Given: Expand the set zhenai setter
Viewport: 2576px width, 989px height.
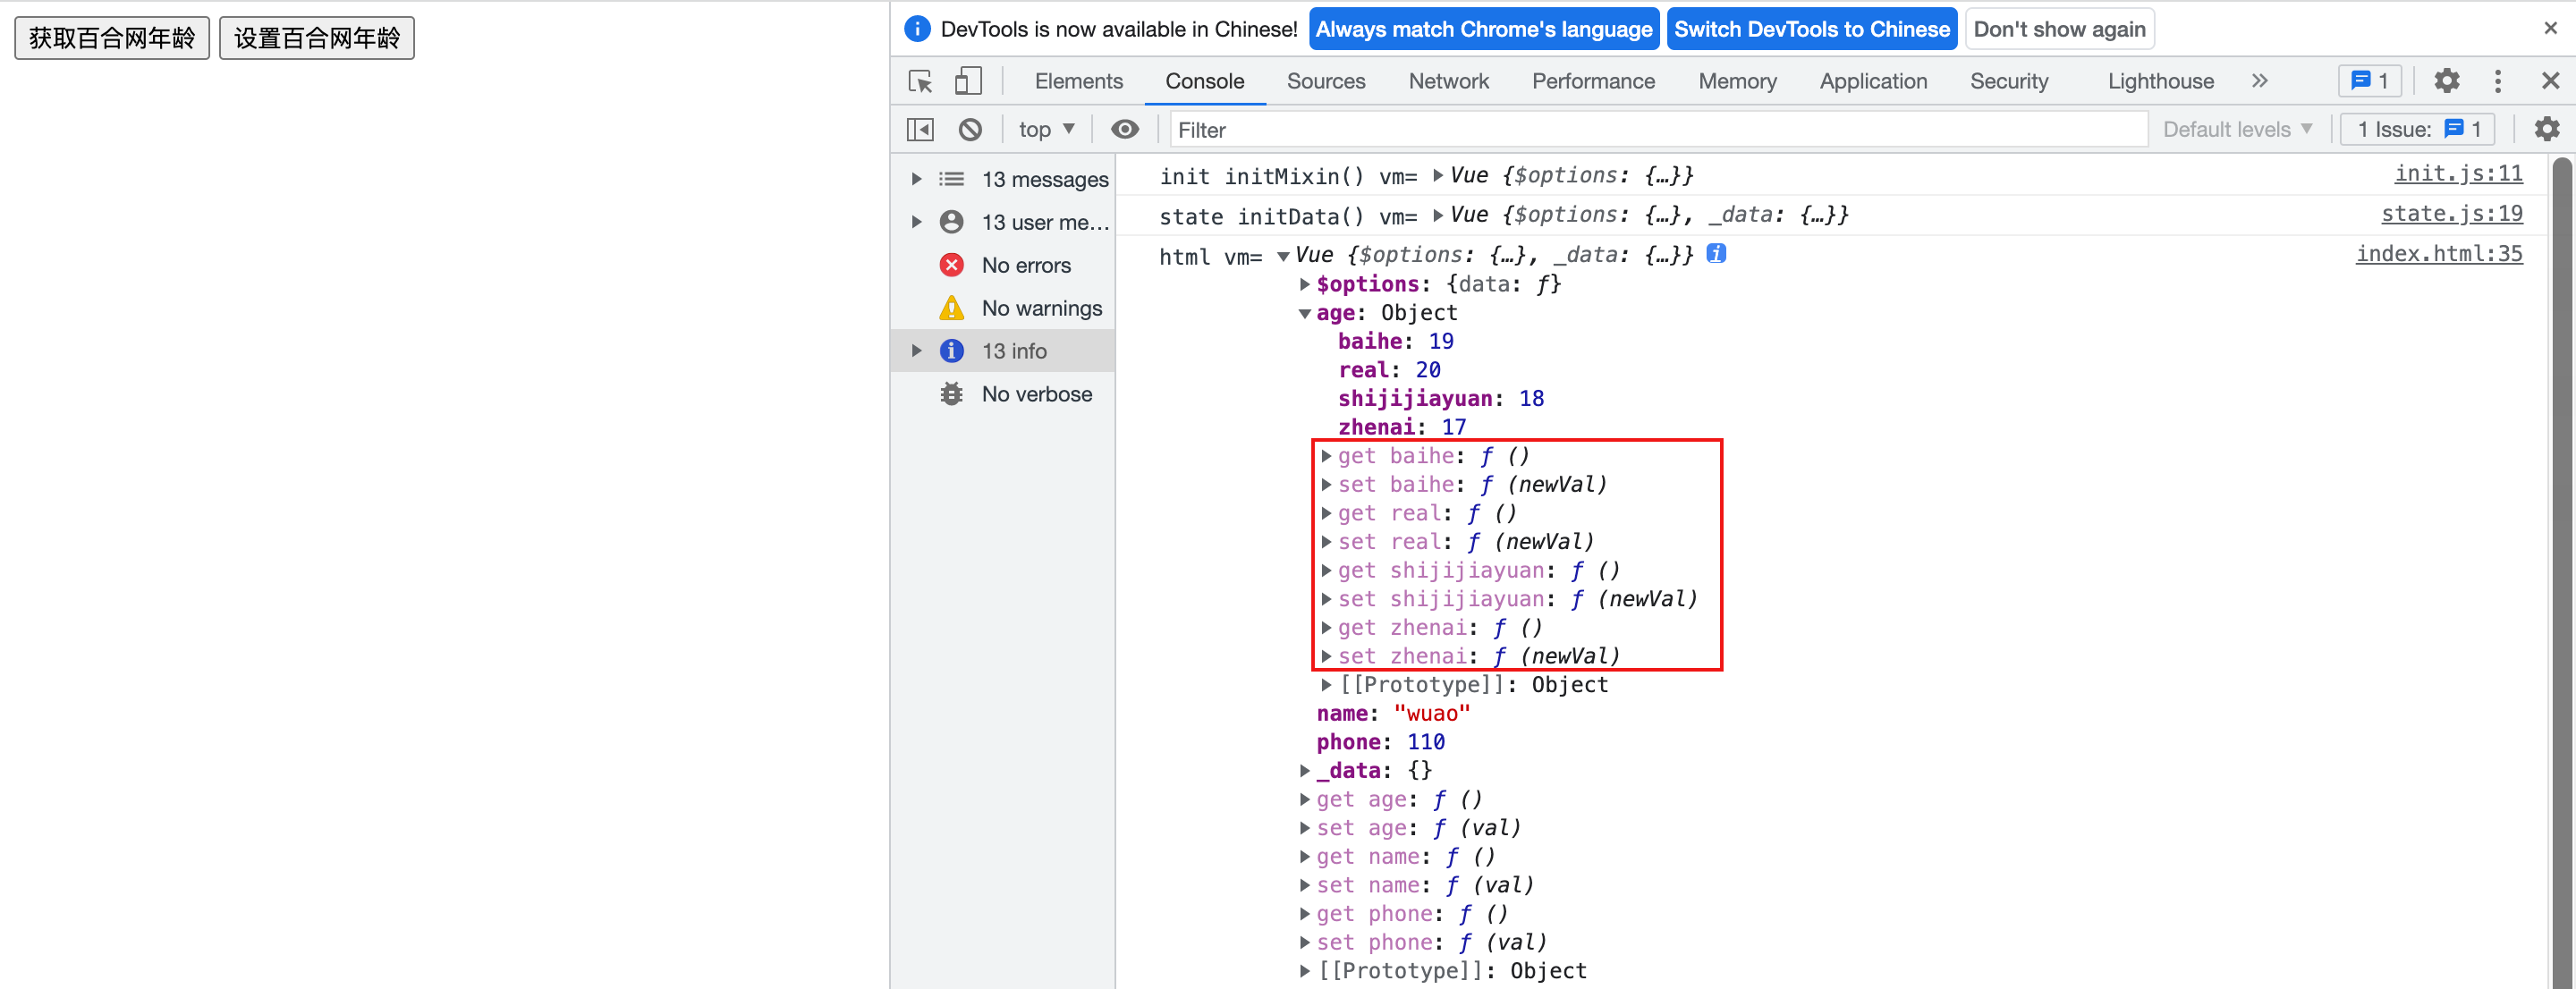Looking at the screenshot, I should click(1326, 657).
